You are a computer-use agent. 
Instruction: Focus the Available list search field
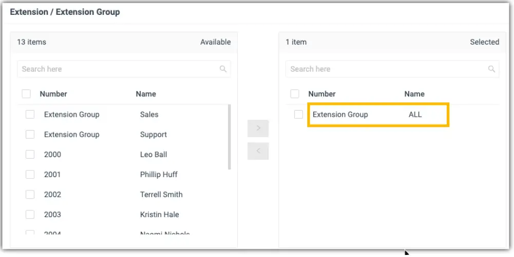click(124, 69)
